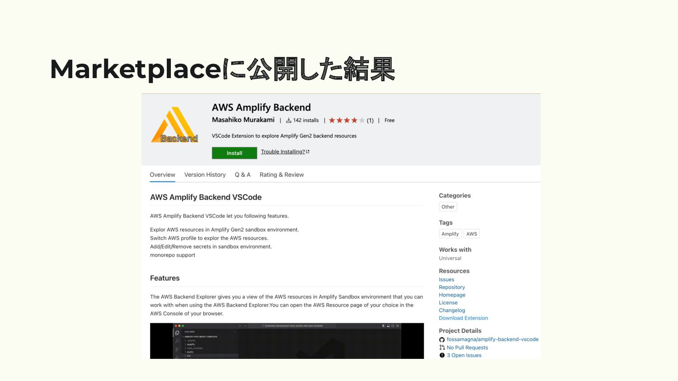Click the star rating icons
678x381 pixels.
coord(347,121)
